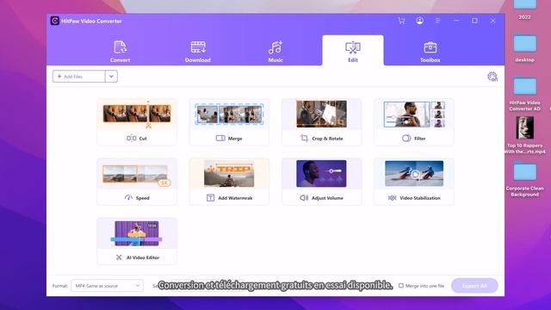Click the Export All button

pyautogui.click(x=474, y=286)
